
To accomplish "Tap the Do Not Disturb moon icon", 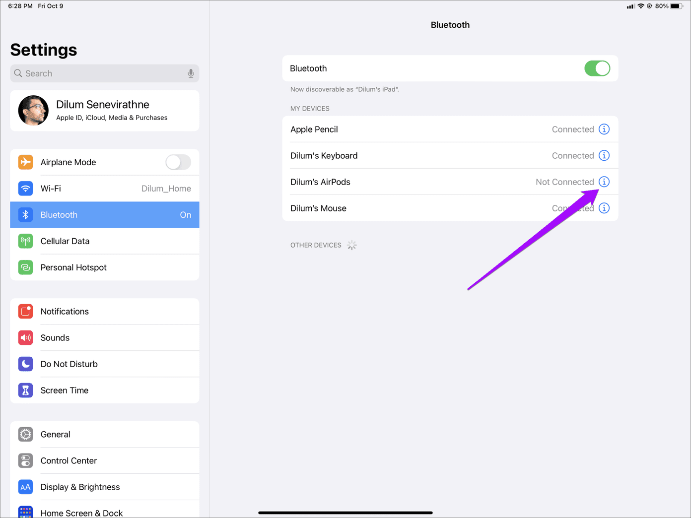I will (25, 364).
